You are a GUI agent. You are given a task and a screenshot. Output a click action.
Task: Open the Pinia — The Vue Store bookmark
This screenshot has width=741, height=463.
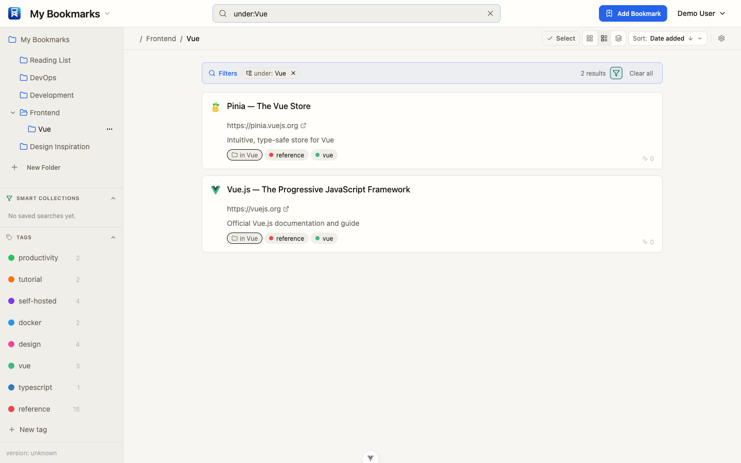click(x=269, y=106)
